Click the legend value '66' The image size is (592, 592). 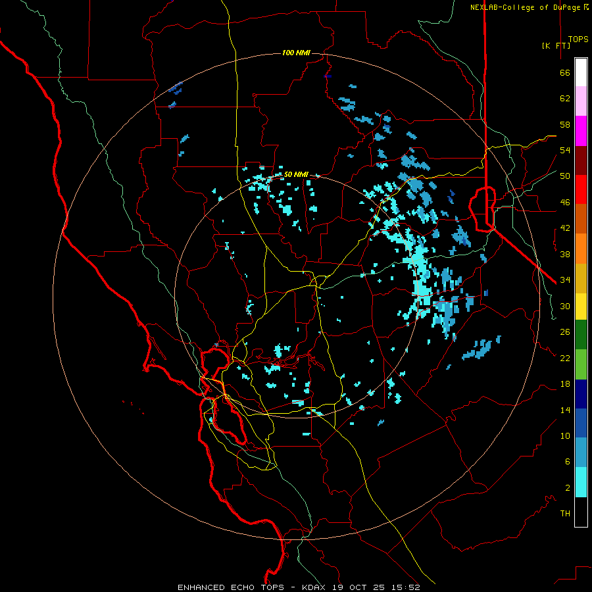tap(565, 72)
